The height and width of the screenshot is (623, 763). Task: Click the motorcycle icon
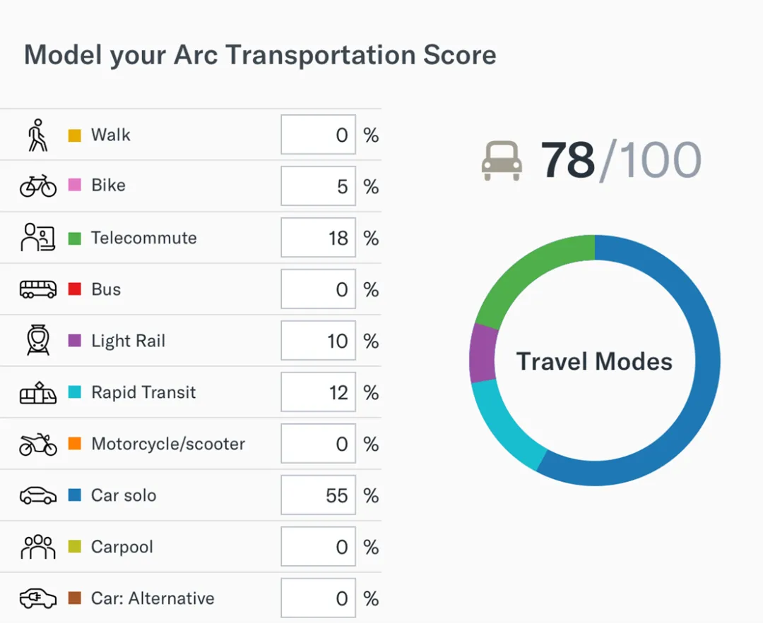coord(37,444)
